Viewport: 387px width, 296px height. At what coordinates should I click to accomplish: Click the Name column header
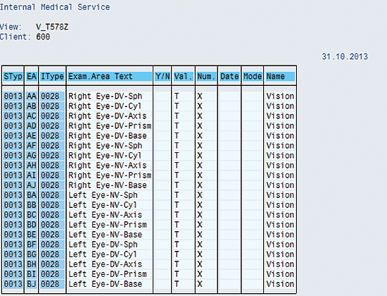click(280, 76)
